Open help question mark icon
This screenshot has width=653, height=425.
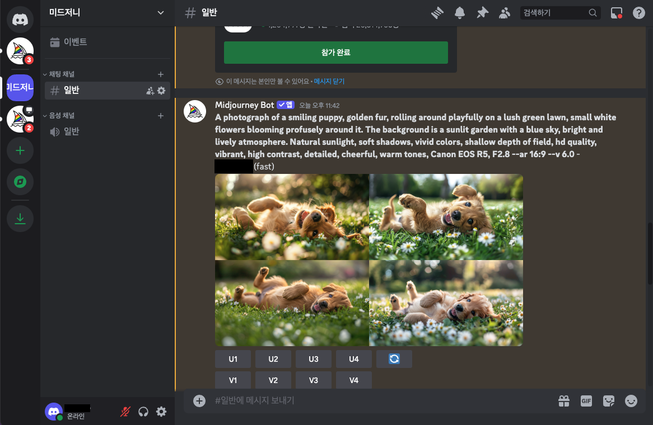click(639, 13)
